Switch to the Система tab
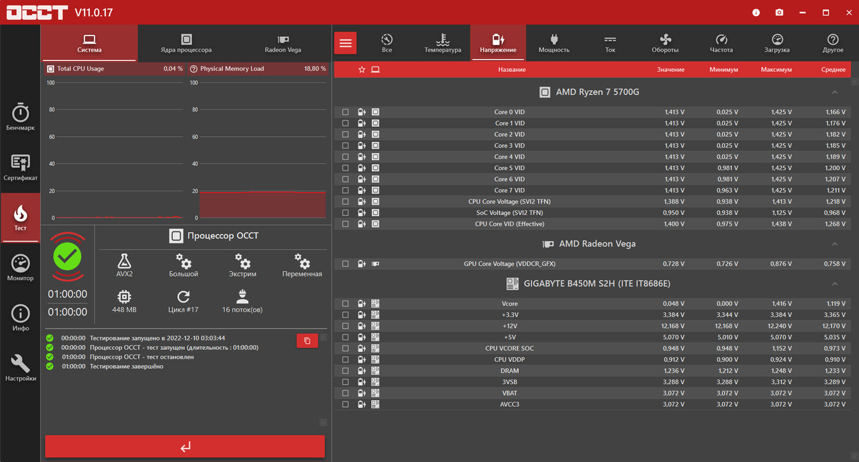Viewport: 859px width, 462px height. pyautogui.click(x=89, y=44)
